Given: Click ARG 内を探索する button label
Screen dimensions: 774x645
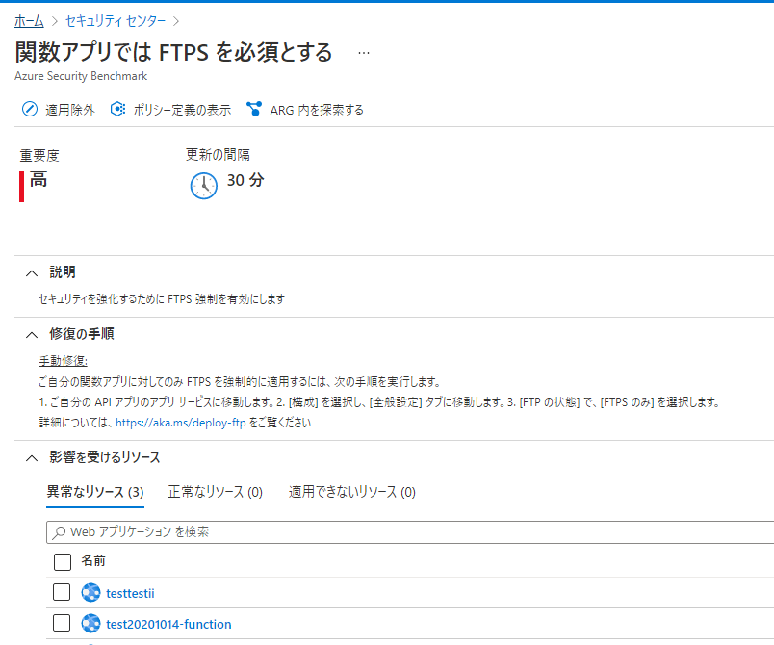Looking at the screenshot, I should point(317,110).
